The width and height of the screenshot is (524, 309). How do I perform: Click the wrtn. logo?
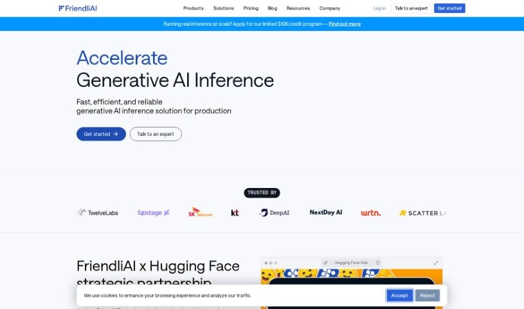pyautogui.click(x=370, y=212)
